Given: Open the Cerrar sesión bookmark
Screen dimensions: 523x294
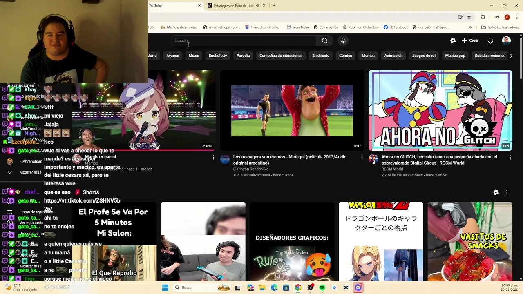Looking at the screenshot, I should point(326,27).
